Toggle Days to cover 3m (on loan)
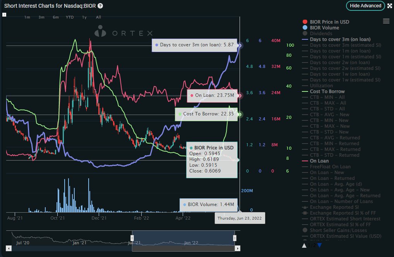The width and height of the screenshot is (394, 257). pos(336,39)
